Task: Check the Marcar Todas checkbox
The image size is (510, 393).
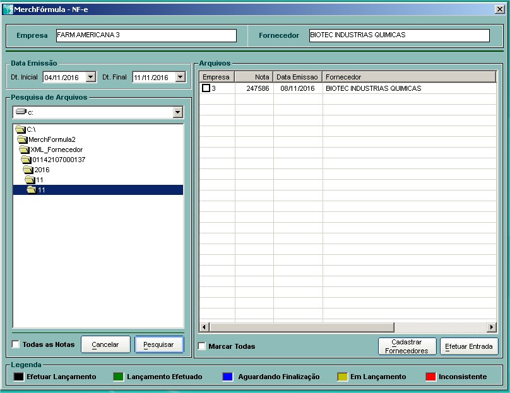Action: click(x=202, y=346)
